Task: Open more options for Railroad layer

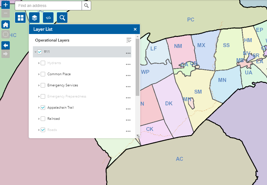Action: click(128, 120)
